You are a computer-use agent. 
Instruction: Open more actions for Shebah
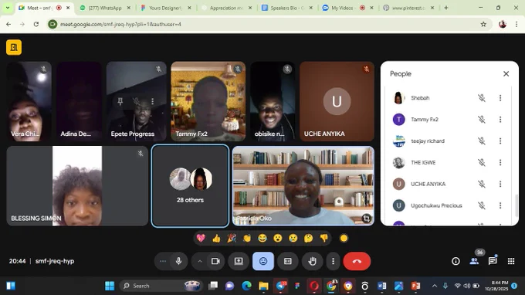coord(500,98)
